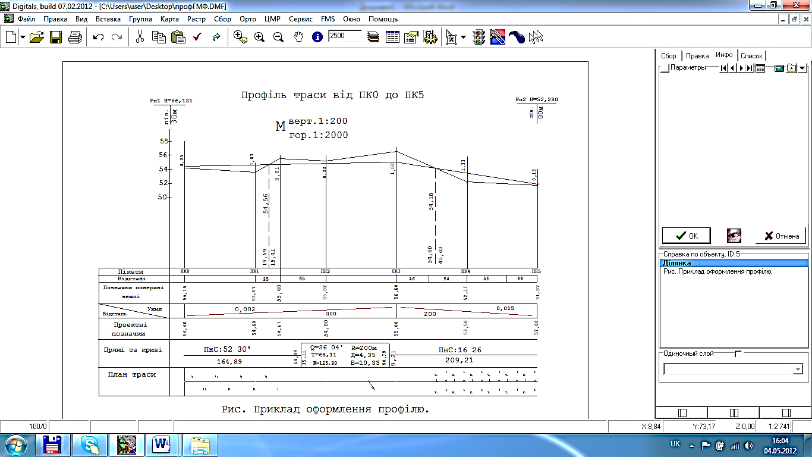Click the Open folder icon
Screen dimensions: 812x457
coord(37,37)
